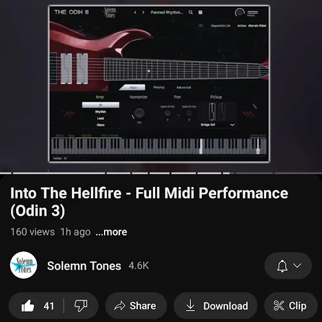Click the thumbs-up like icon
The height and width of the screenshot is (322, 322).
pyautogui.click(x=28, y=305)
